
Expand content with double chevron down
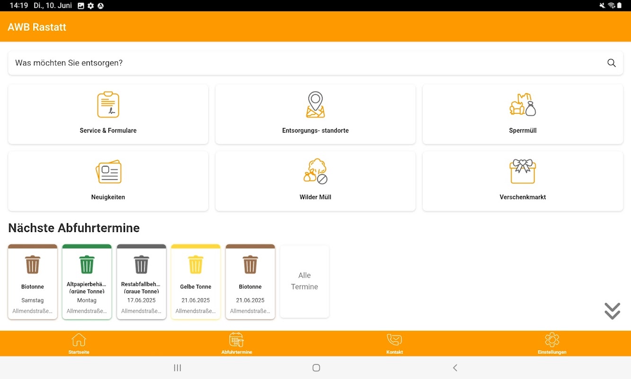pos(612,311)
